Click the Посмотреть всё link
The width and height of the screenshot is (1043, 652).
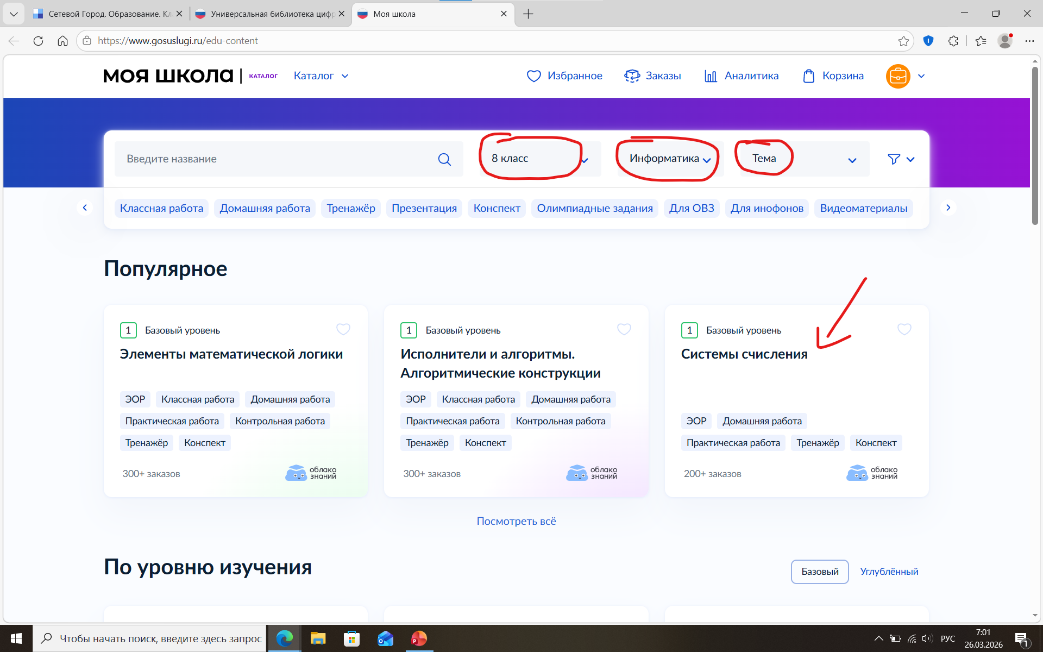516,521
